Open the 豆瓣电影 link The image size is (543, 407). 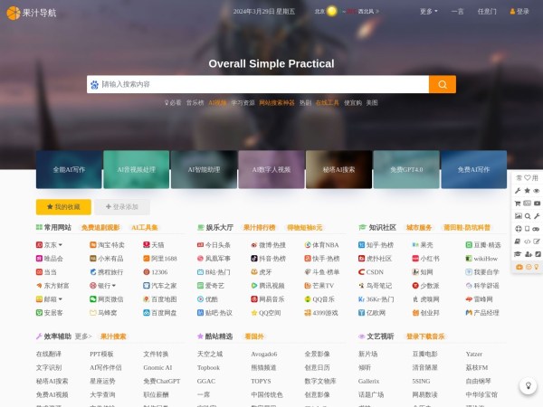point(425,354)
